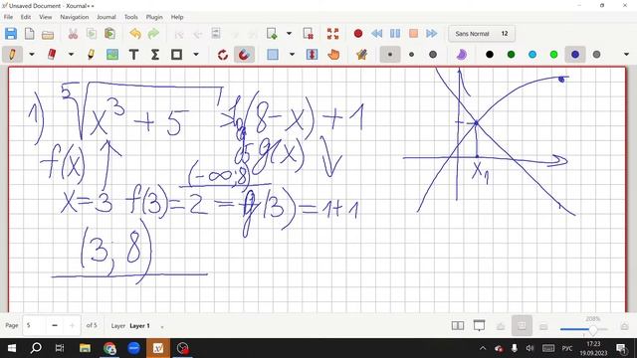The image size is (637, 358).
Task: Click the default tool star-pencil icon
Action: click(361, 55)
